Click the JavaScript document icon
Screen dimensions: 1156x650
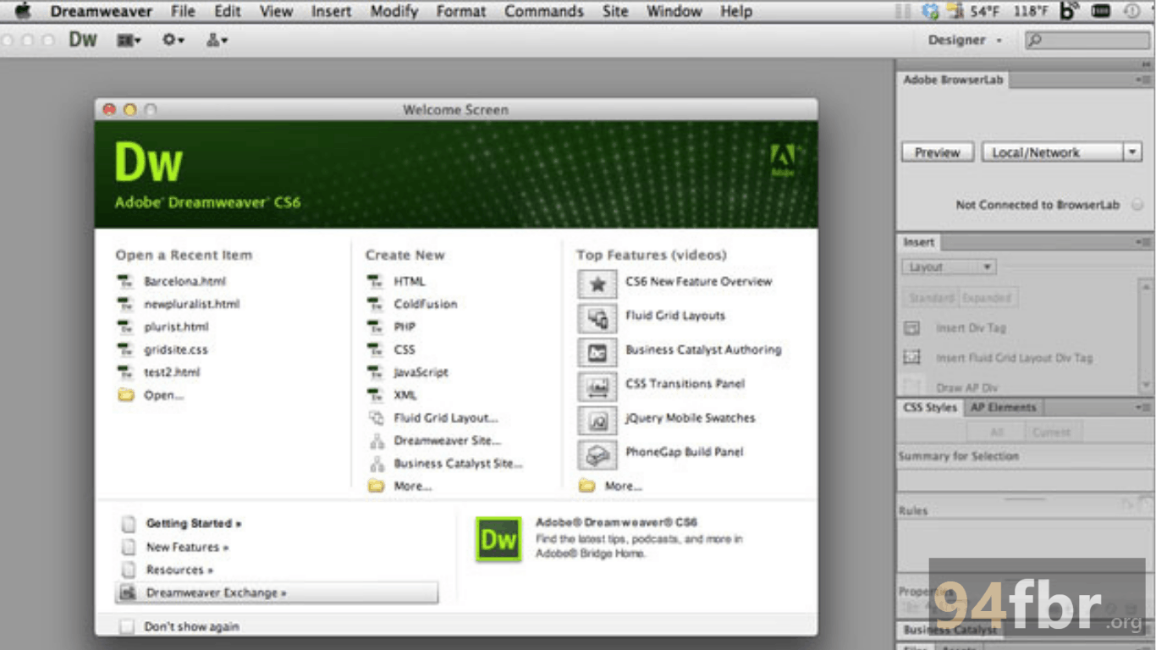pos(376,372)
